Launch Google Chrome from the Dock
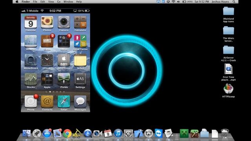The image size is (251, 141). [x=67, y=133]
